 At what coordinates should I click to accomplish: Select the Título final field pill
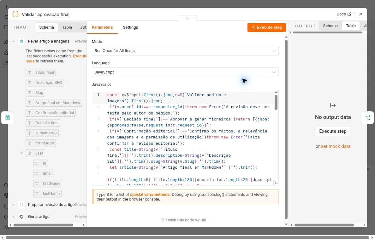point(41,73)
